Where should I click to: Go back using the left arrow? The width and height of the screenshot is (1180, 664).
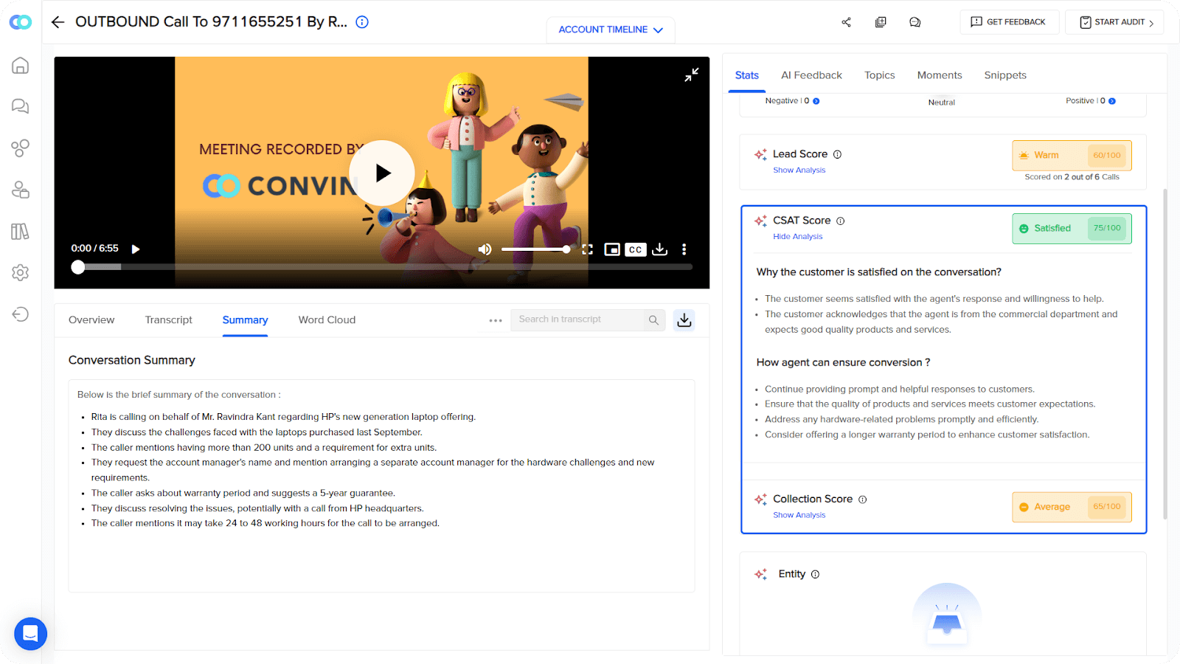[x=58, y=22]
